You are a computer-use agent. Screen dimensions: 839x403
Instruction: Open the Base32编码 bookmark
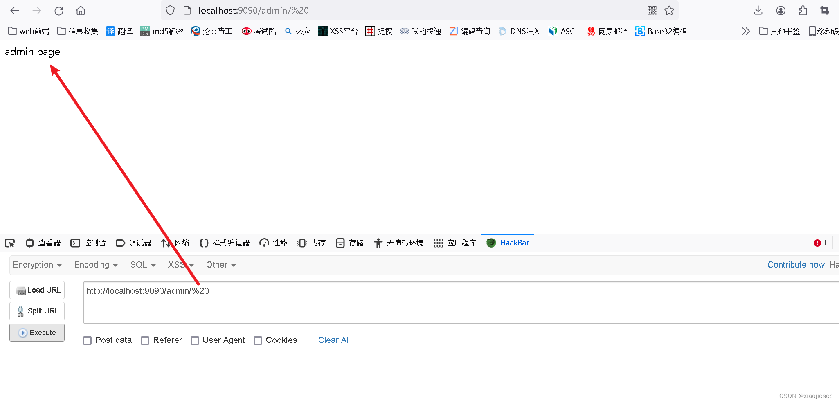click(x=661, y=31)
